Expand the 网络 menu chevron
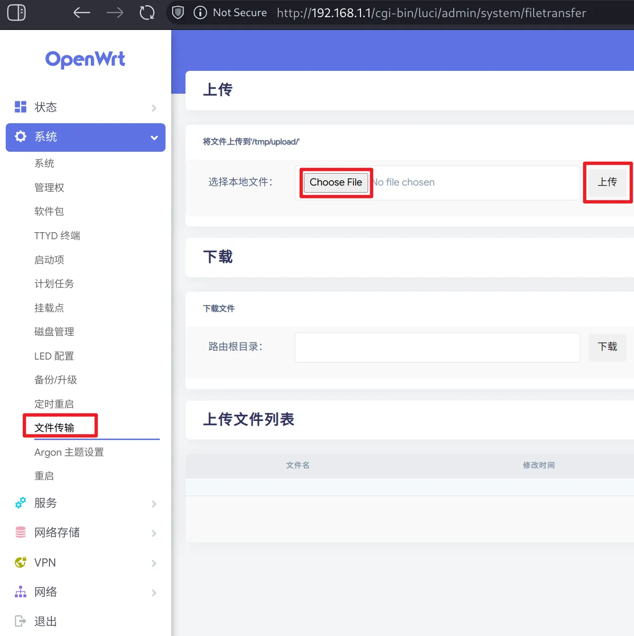This screenshot has width=634, height=636. [154, 593]
